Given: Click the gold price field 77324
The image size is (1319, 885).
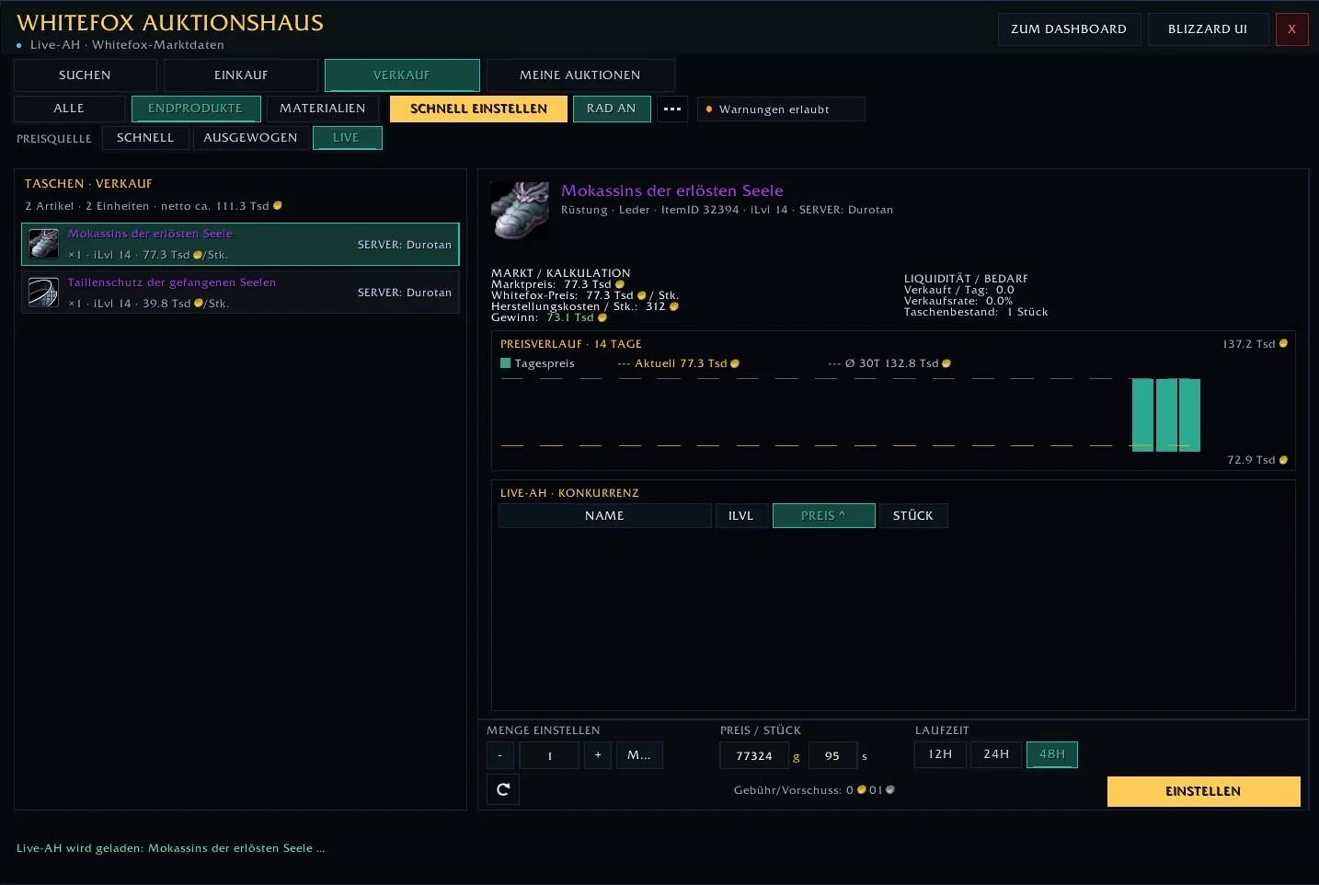Looking at the screenshot, I should [754, 755].
